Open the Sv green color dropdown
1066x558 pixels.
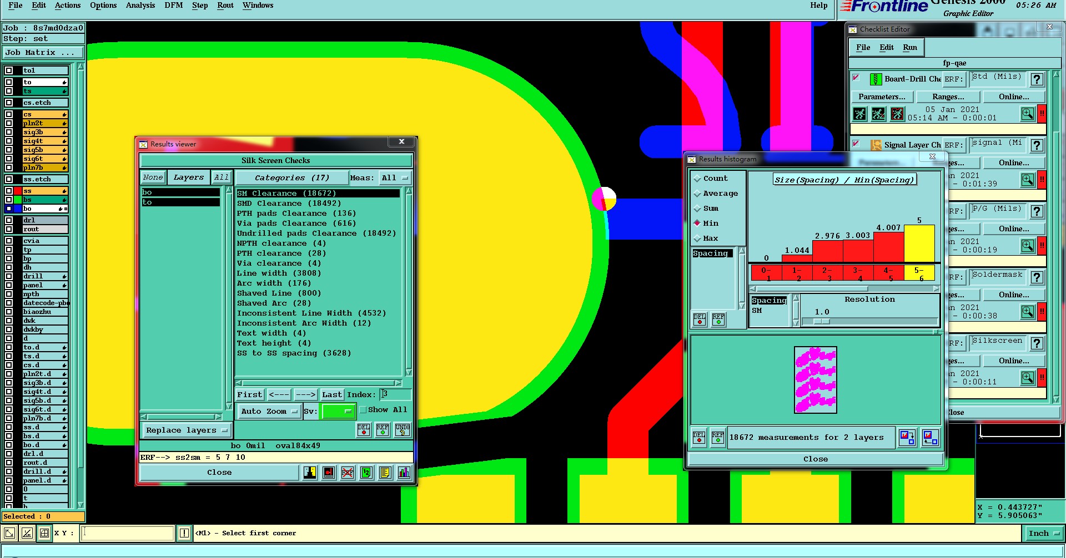click(338, 412)
